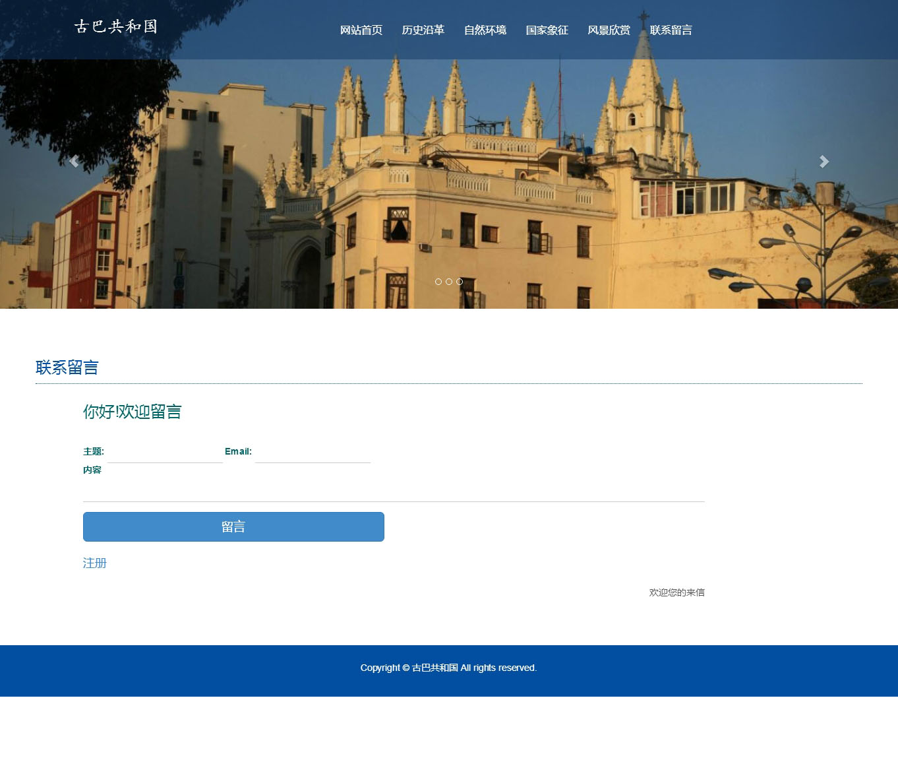Advance to next carousel slide arrow
Screen dimensions: 898x760
click(x=824, y=162)
